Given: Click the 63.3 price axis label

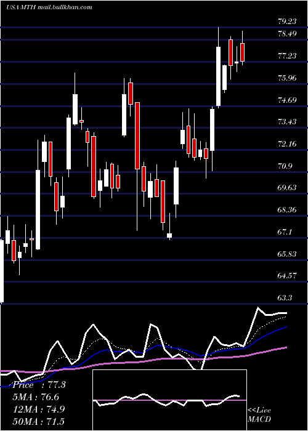Looking at the screenshot, I should (x=285, y=298).
